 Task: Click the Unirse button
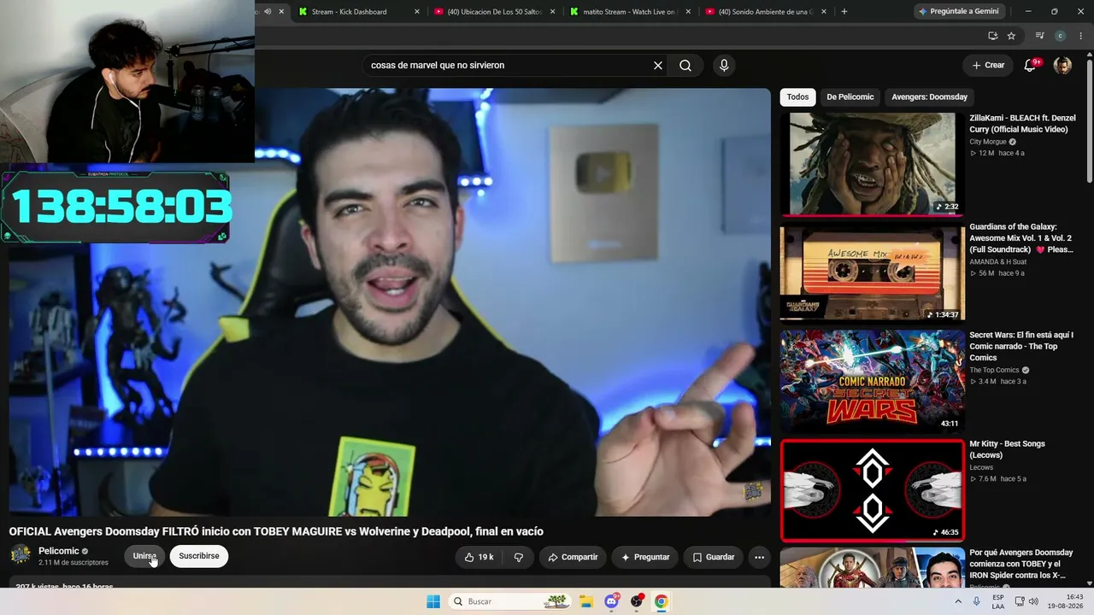144,556
